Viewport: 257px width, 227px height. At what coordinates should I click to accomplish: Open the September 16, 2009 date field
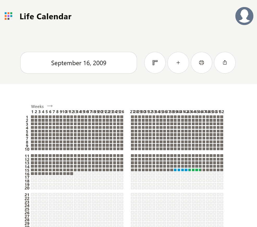[79, 63]
